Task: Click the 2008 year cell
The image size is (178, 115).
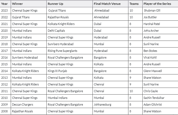Action: [x=5, y=111]
